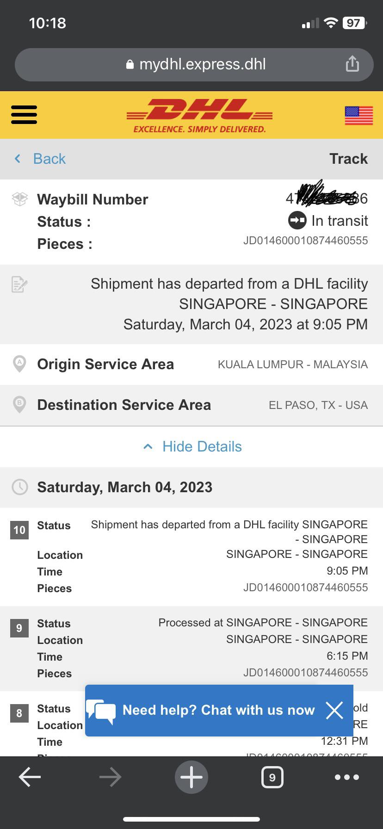This screenshot has width=383, height=829.
Task: Open the hamburger menu
Action: click(x=24, y=115)
